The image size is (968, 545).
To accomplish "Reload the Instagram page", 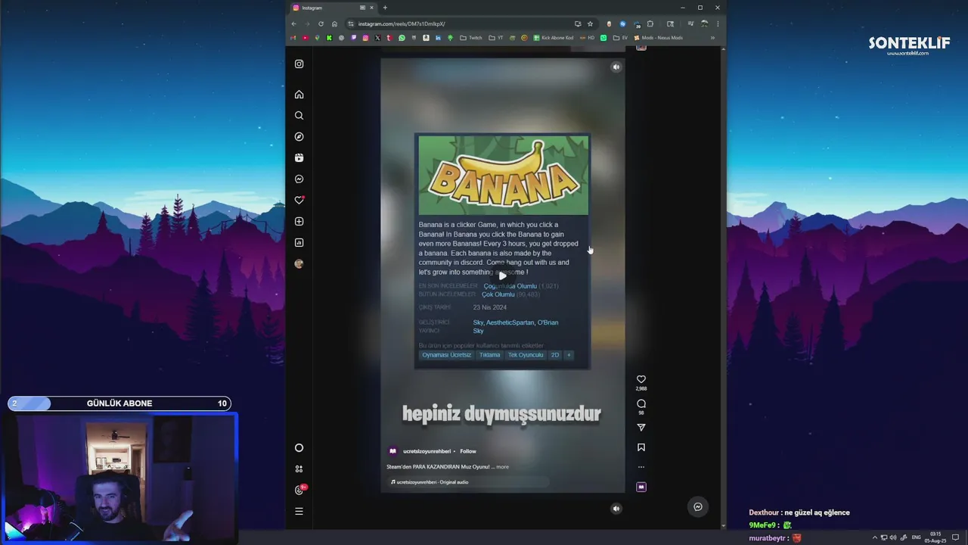I will [x=321, y=23].
